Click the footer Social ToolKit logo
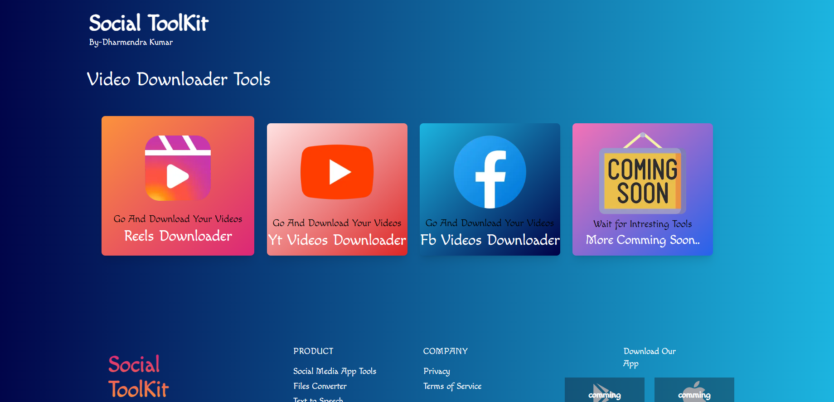The height and width of the screenshot is (402, 834). click(x=138, y=377)
